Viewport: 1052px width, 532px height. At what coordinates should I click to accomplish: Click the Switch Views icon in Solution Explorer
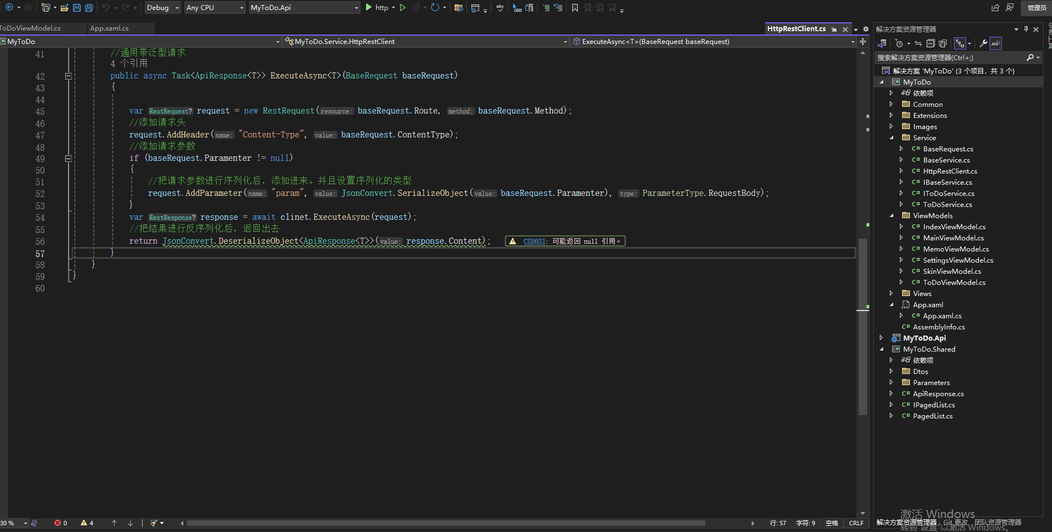[882, 43]
